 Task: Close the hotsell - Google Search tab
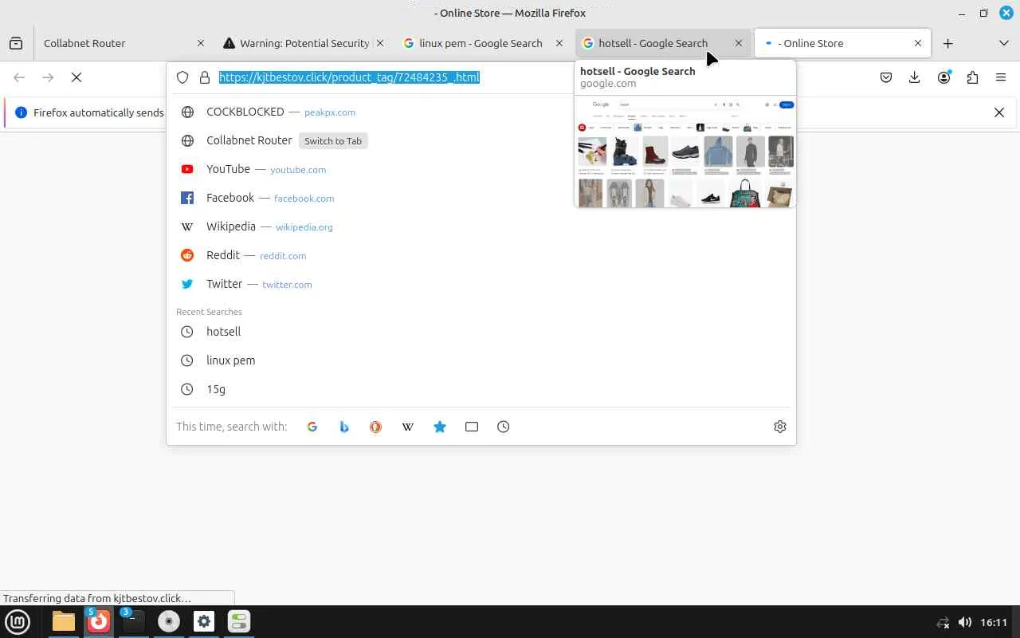point(738,43)
